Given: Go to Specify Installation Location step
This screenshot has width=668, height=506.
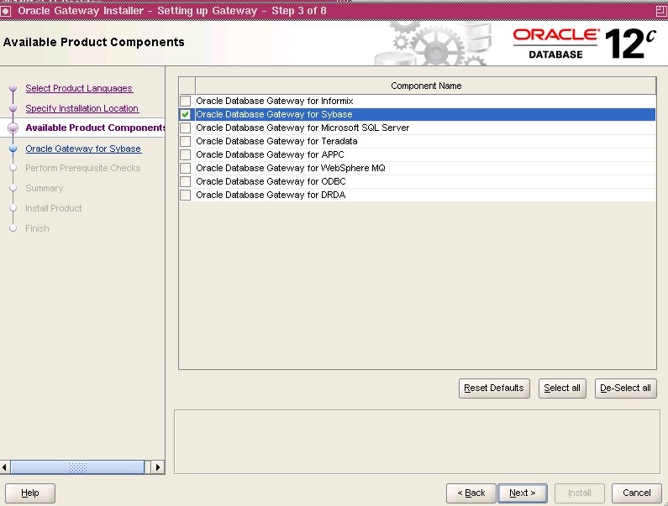Looking at the screenshot, I should point(82,108).
